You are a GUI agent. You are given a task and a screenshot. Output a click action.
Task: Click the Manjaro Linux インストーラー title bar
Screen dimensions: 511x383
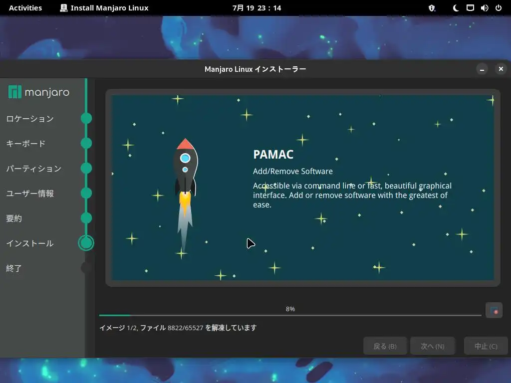(255, 69)
